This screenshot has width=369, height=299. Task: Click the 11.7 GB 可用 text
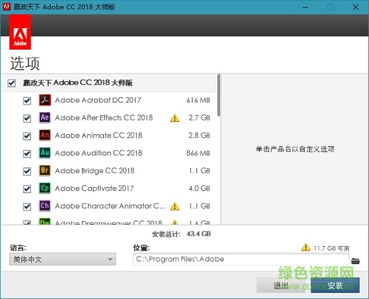point(331,249)
